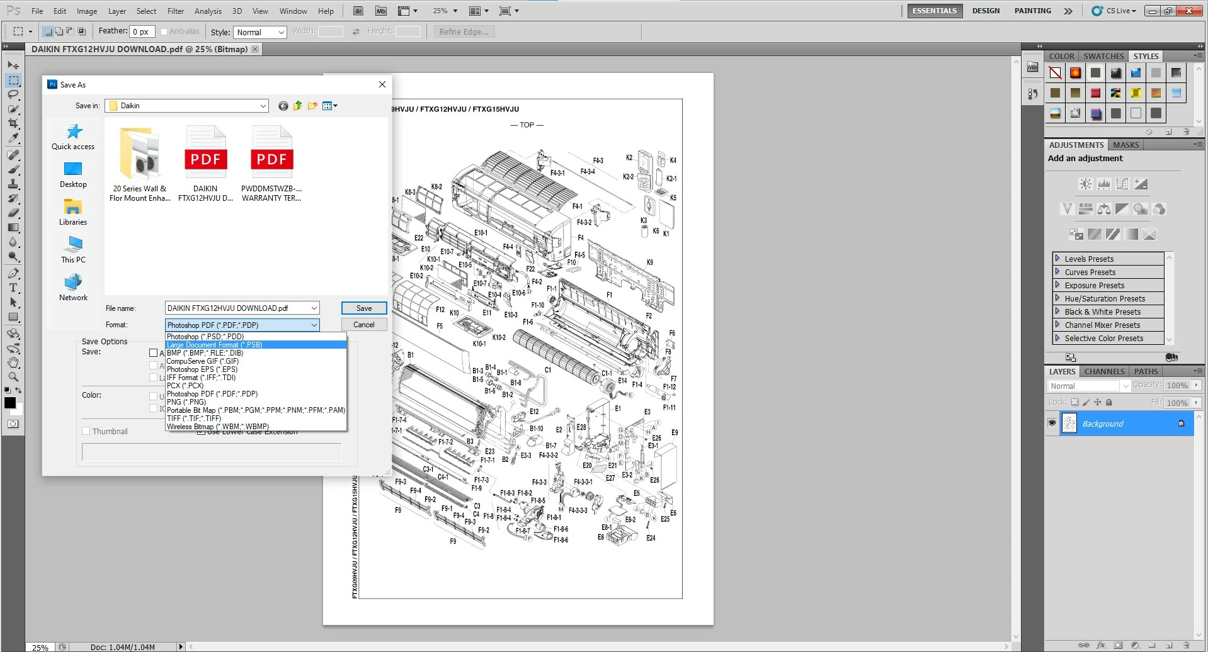Select the Crop tool

(13, 123)
